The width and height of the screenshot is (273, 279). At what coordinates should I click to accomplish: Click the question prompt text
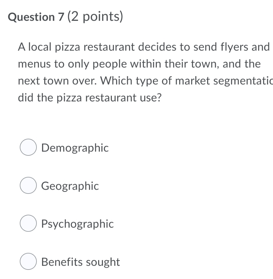pyautogui.click(x=133, y=72)
